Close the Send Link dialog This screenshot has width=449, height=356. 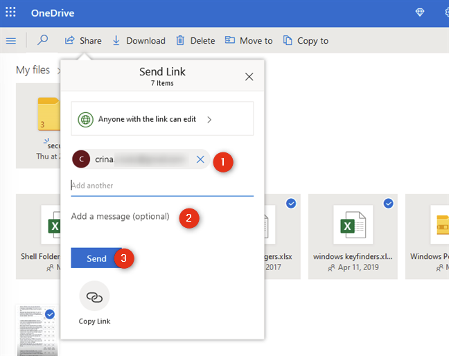pos(249,77)
